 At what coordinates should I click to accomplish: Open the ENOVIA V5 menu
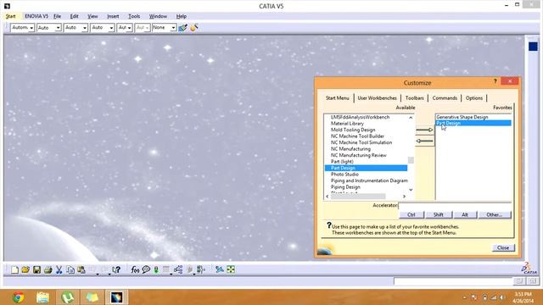pos(36,16)
